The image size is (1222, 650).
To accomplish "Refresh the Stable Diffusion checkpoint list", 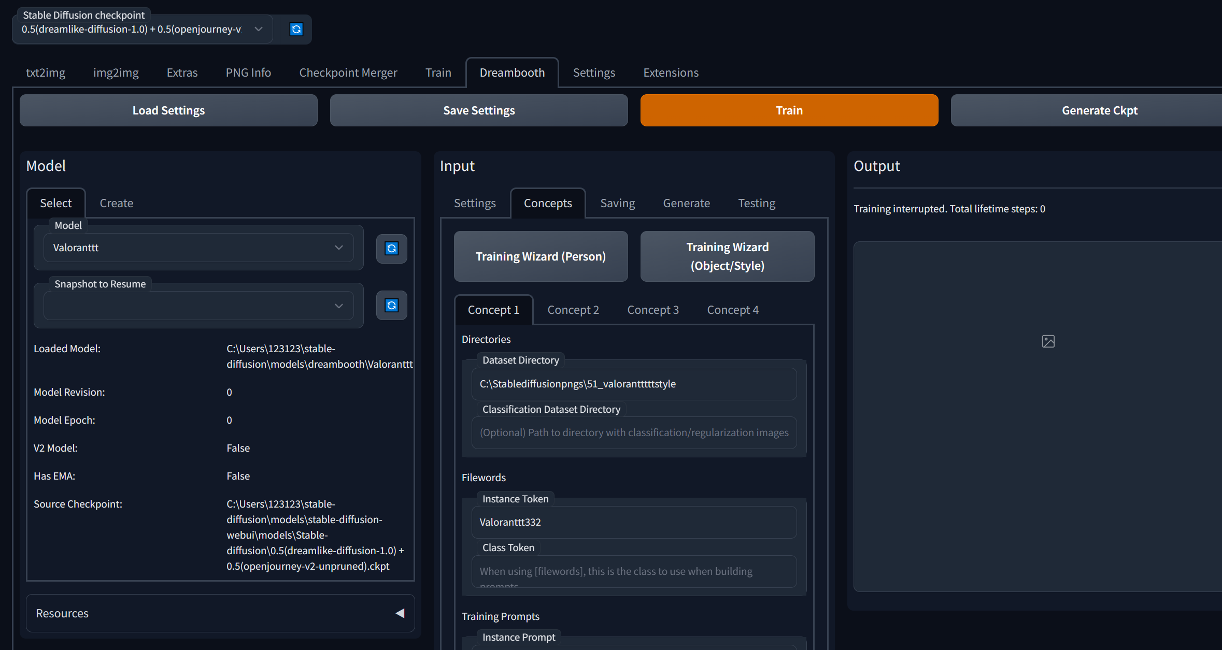I will pyautogui.click(x=296, y=30).
